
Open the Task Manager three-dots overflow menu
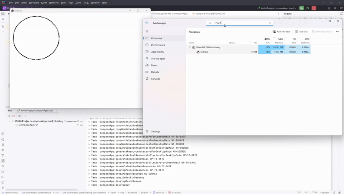coord(338,31)
